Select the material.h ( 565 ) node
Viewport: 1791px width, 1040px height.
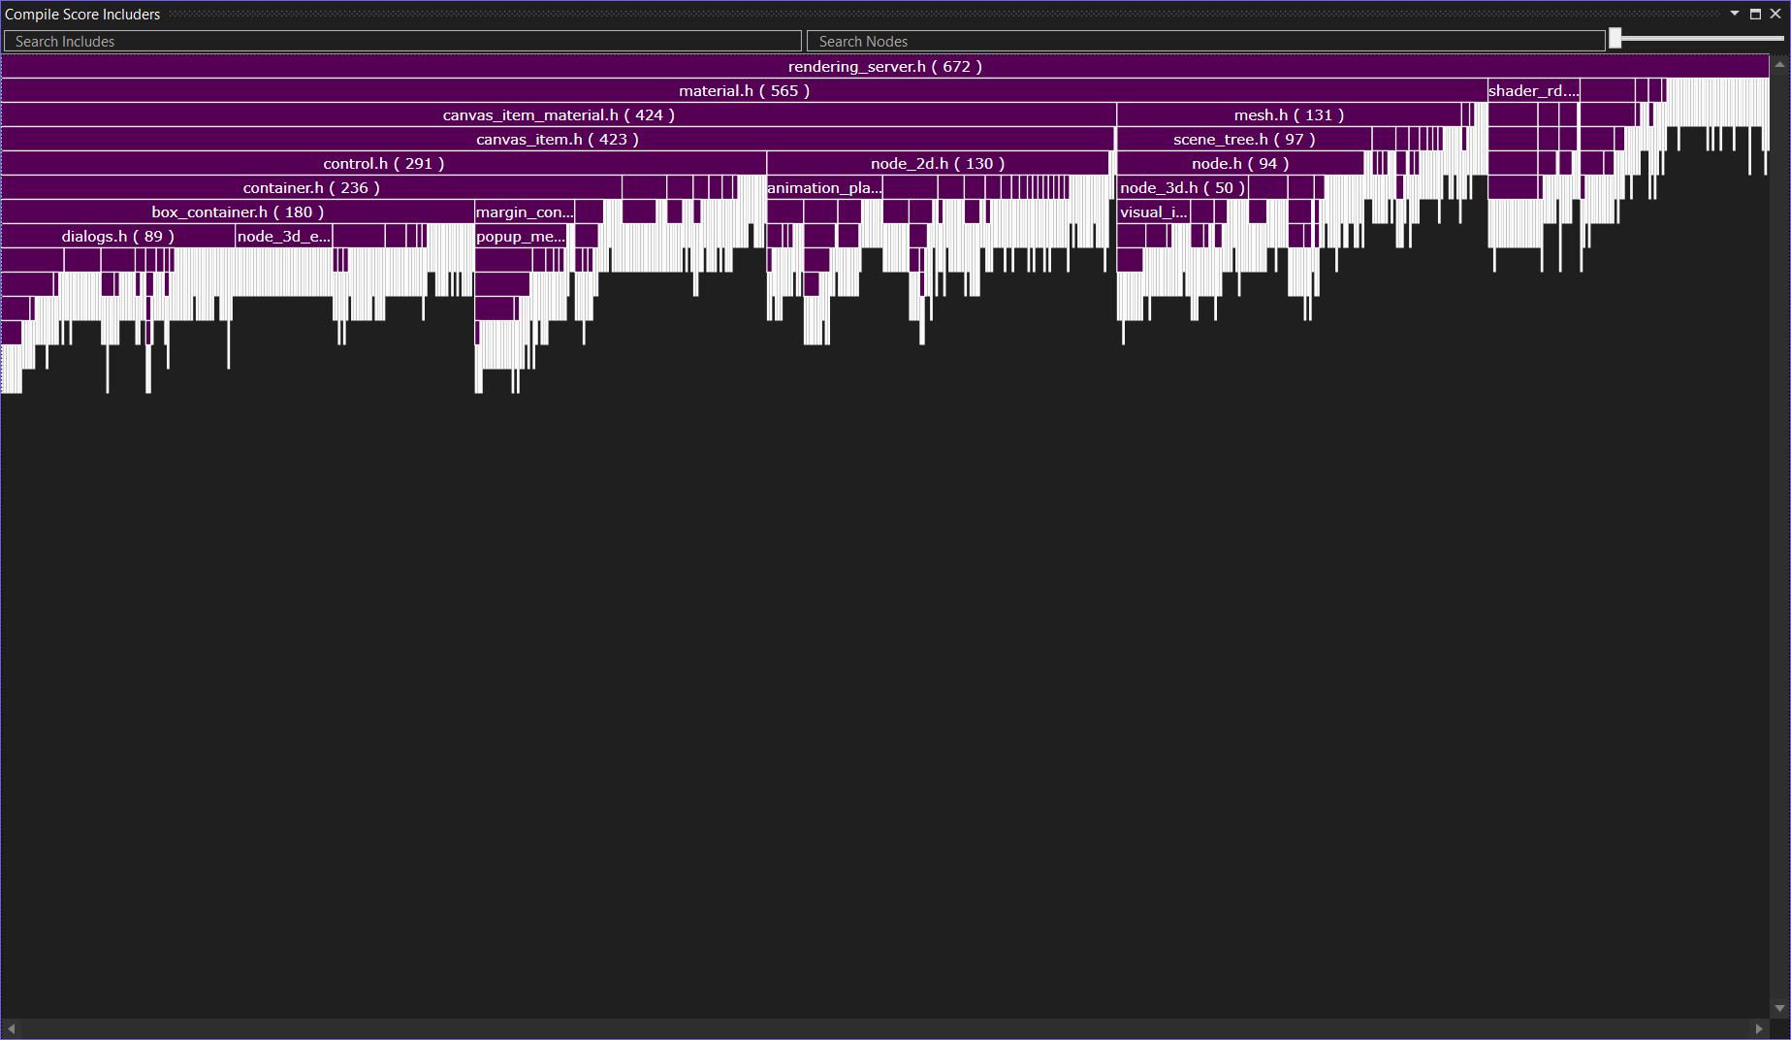(x=744, y=90)
